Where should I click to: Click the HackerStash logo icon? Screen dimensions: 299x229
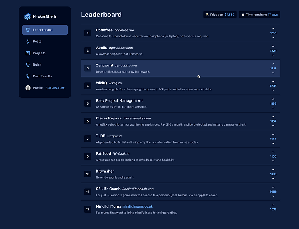(28, 16)
